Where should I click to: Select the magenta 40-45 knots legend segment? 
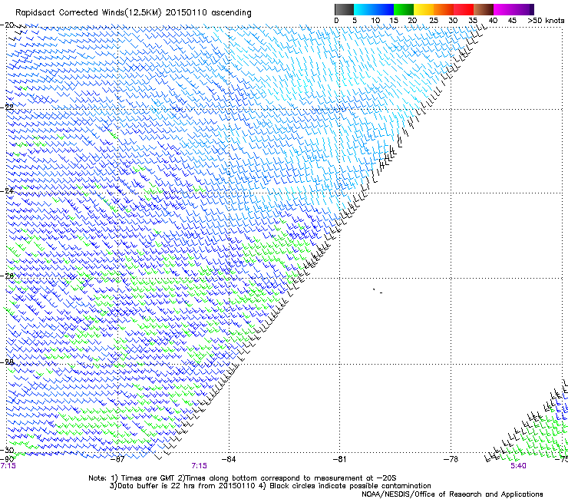coord(504,9)
